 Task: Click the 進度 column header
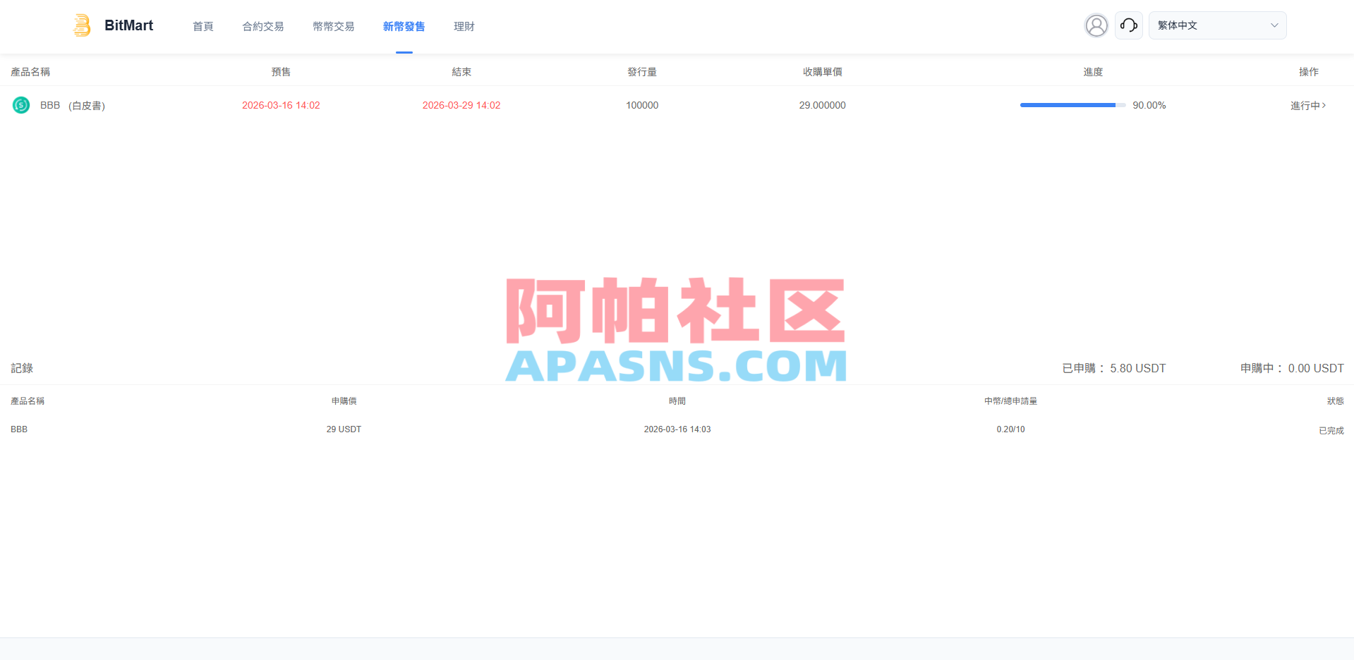[x=1093, y=72]
